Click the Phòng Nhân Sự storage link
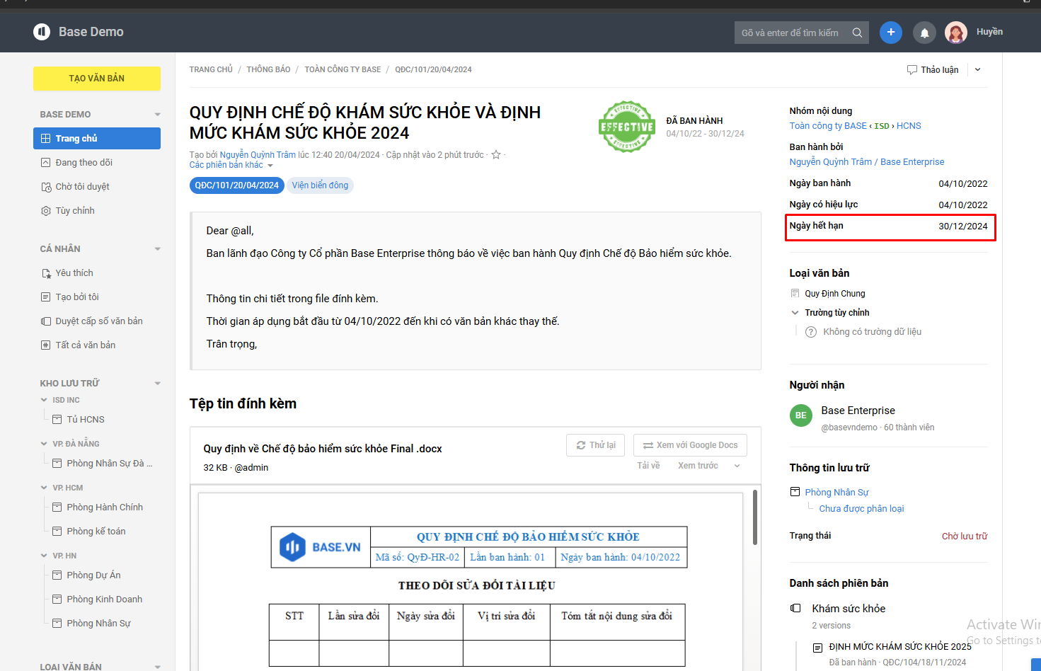 (x=836, y=493)
